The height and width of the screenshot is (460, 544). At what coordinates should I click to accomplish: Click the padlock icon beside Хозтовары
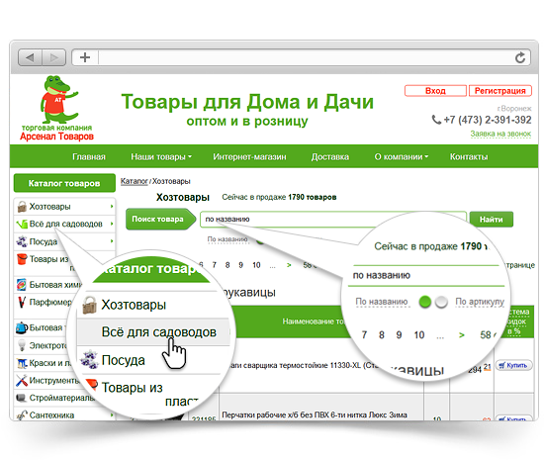click(22, 207)
